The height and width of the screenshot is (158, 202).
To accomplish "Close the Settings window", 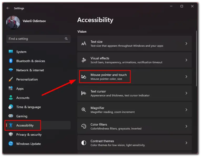I will [192, 6].
